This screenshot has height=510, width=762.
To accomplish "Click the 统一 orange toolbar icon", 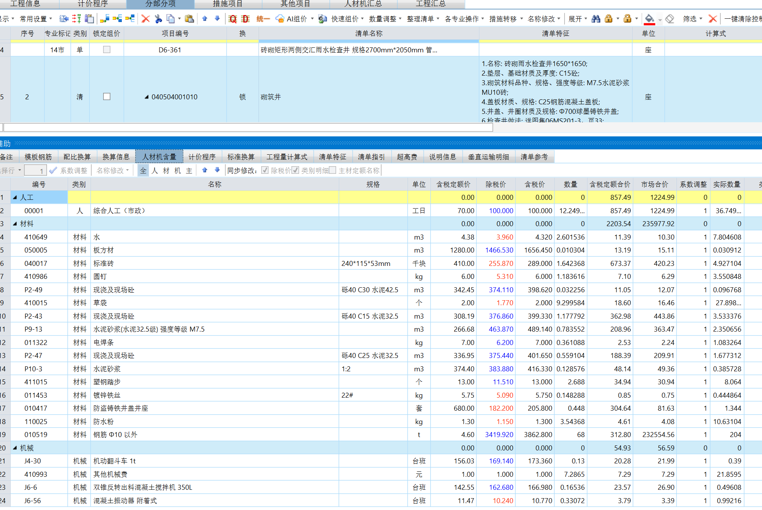I will point(263,19).
